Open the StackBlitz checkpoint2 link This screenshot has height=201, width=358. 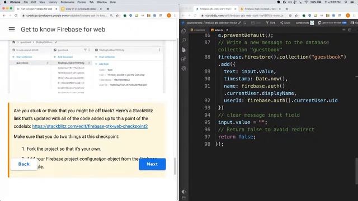tap(89, 126)
